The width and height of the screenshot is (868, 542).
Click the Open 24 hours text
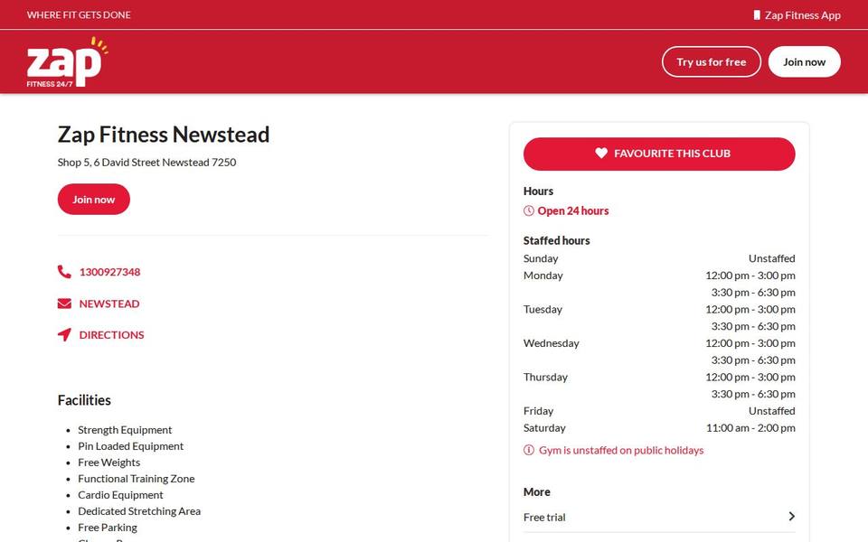[x=573, y=210]
